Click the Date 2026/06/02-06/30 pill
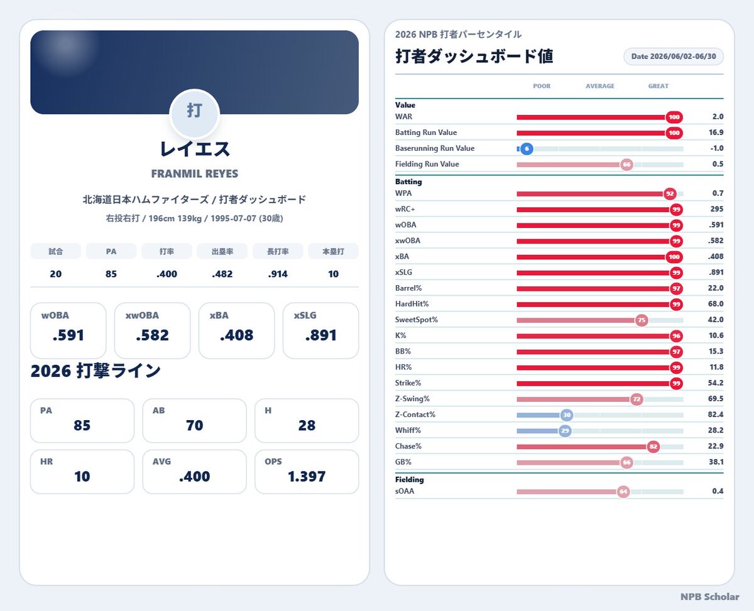Viewport: 754px width, 611px height. [674, 57]
